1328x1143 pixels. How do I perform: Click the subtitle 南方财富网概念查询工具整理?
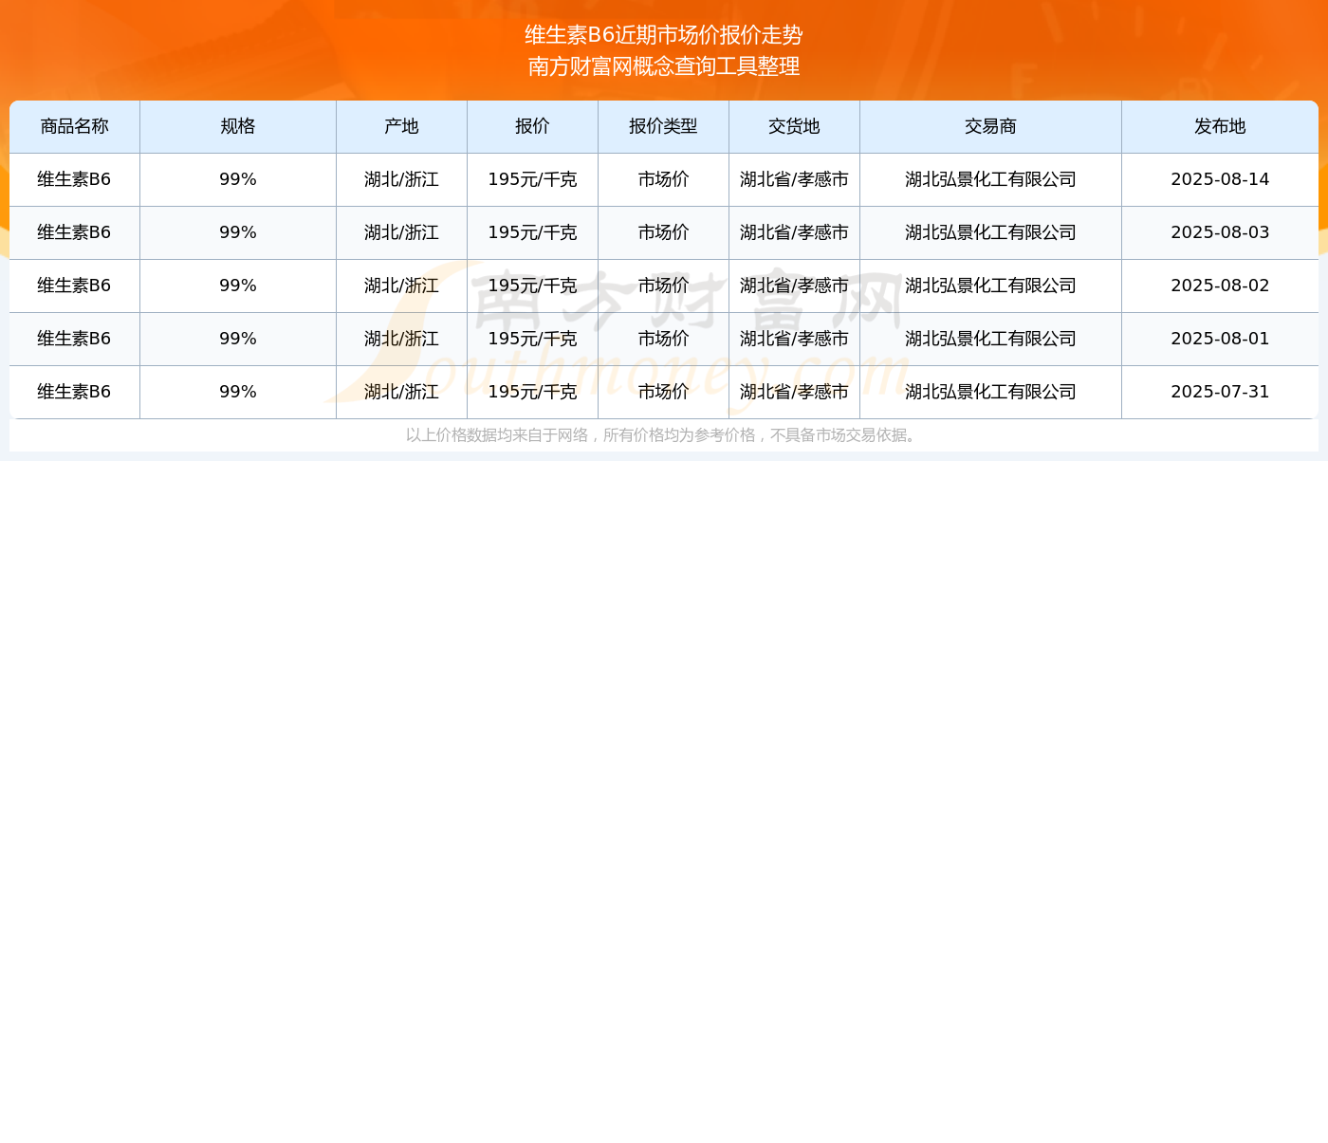664,66
